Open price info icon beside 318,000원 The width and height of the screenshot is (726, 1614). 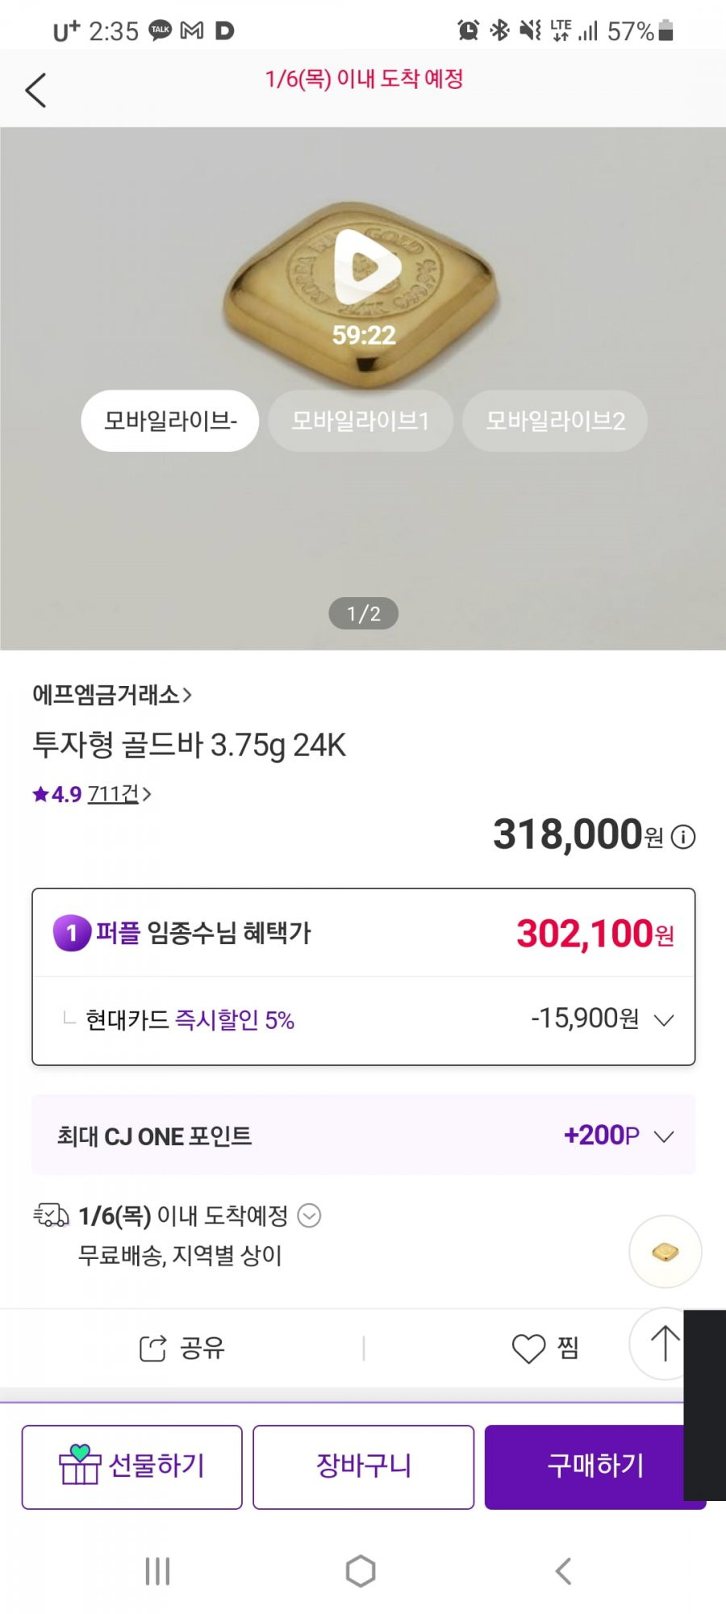(x=683, y=837)
